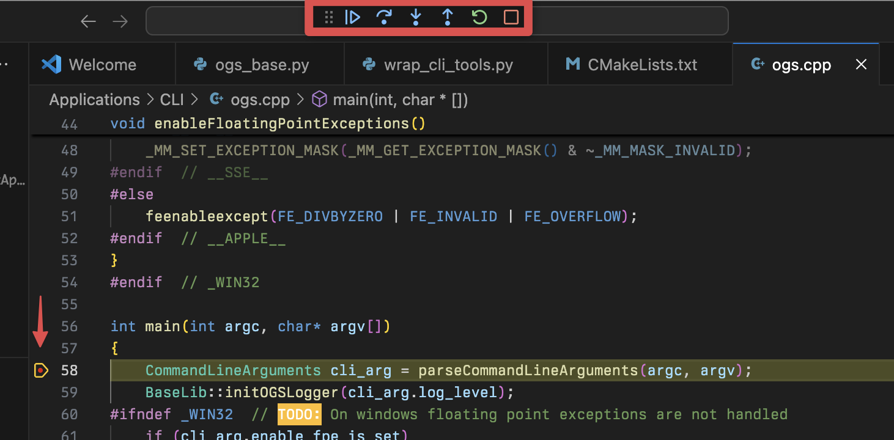
Task: Click the TODO highlight on line 60
Action: pyautogui.click(x=299, y=414)
